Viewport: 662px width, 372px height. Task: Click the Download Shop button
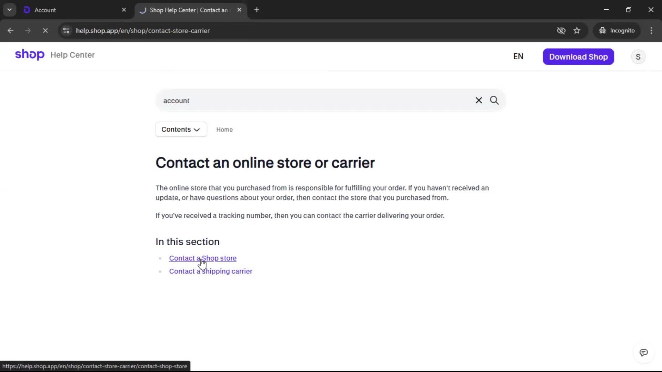pos(578,57)
